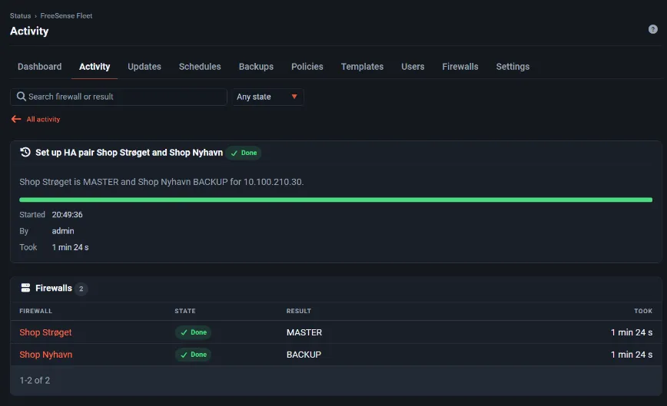This screenshot has width=667, height=406.
Task: Click the 1-2 of 2 pagination text
Action: [35, 381]
